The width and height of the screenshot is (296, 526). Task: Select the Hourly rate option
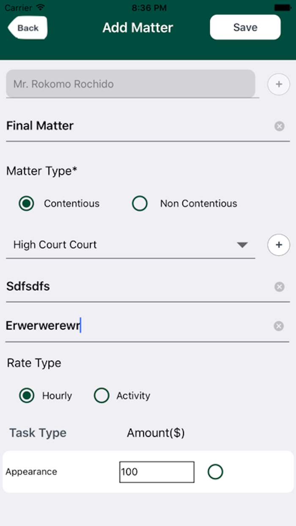coord(26,395)
